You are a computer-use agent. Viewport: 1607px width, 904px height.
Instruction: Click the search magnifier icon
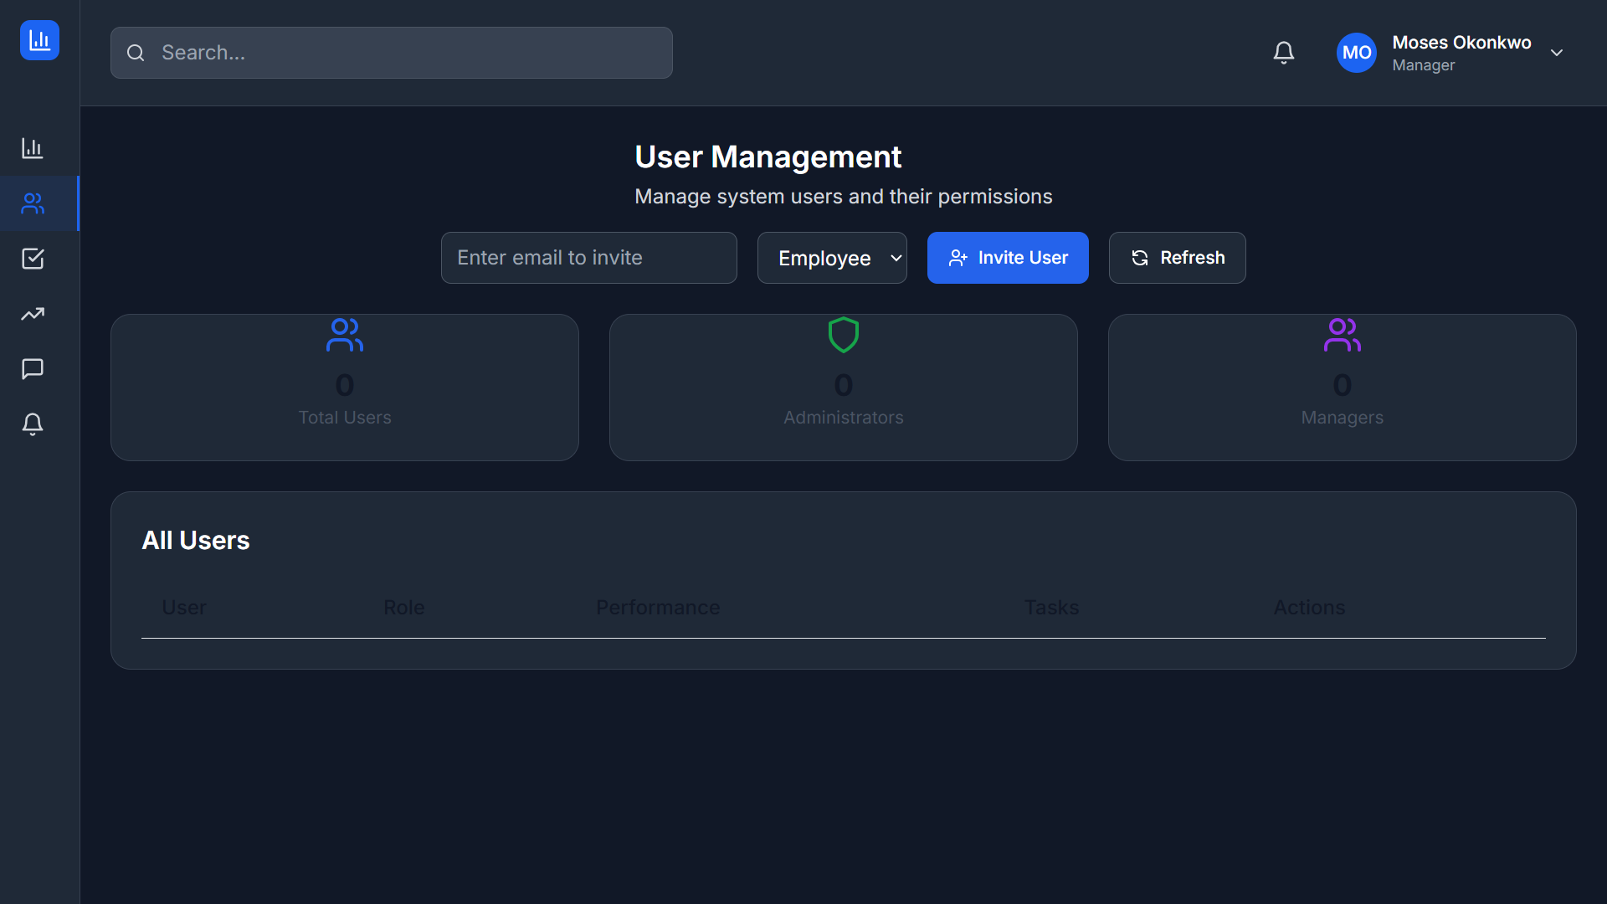click(136, 53)
